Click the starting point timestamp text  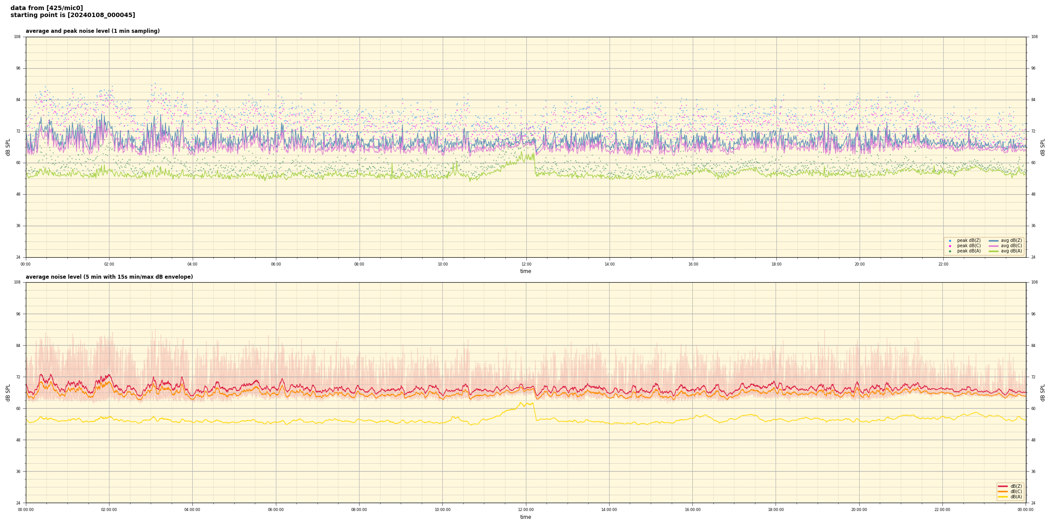(73, 15)
